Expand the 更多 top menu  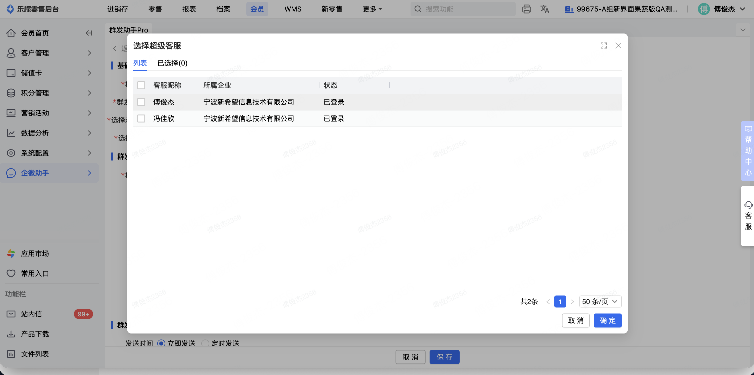(x=372, y=9)
